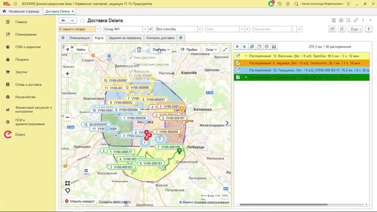The image size is (377, 212).
Task: Uncheck the blue route Геращенко checkbox
Action: click(x=238, y=70)
